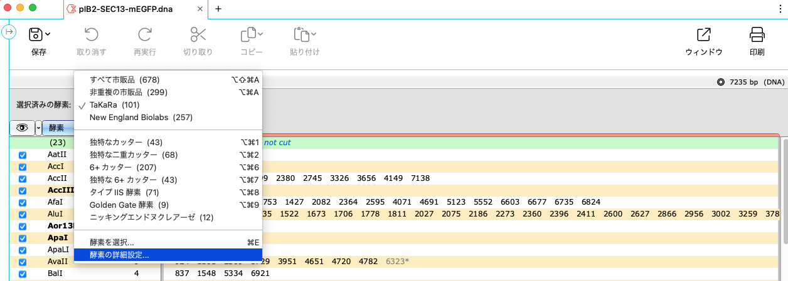Open dropdown arrow next to eye icon

click(38, 128)
